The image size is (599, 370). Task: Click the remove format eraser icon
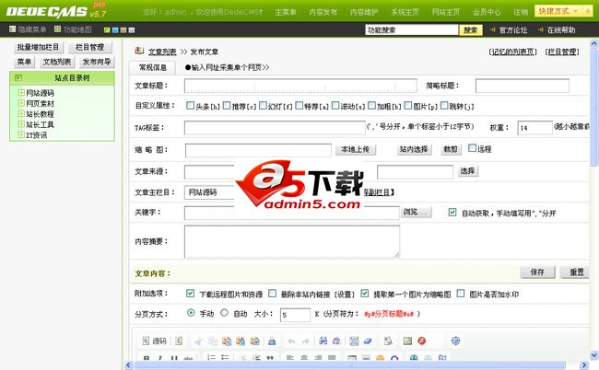(x=368, y=341)
